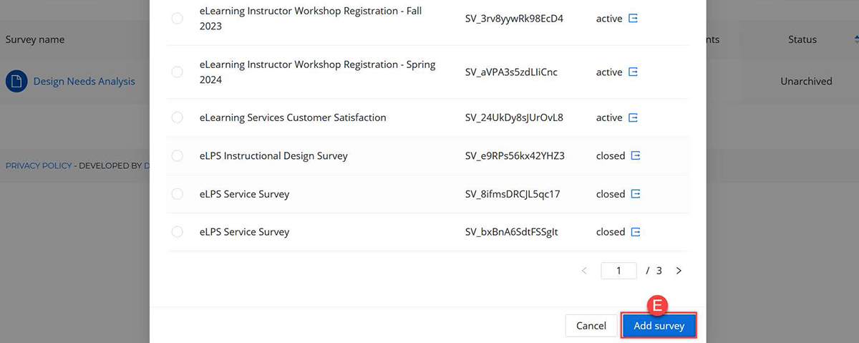The image size is (859, 343).
Task: Select Spring 2024 workshop registration radio button
Action: coord(178,72)
